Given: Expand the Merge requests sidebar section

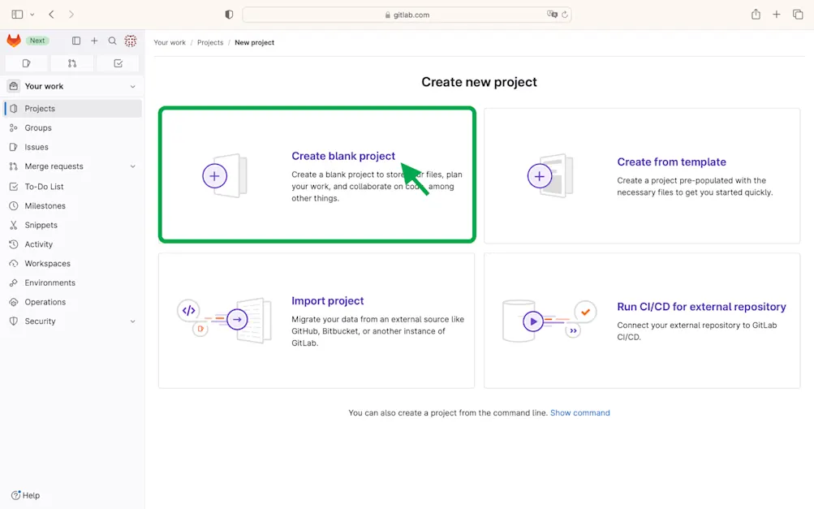Looking at the screenshot, I should [x=132, y=166].
